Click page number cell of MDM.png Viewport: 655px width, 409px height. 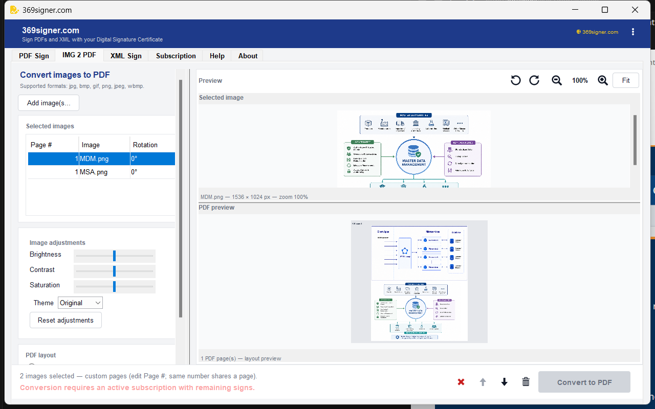pos(53,158)
